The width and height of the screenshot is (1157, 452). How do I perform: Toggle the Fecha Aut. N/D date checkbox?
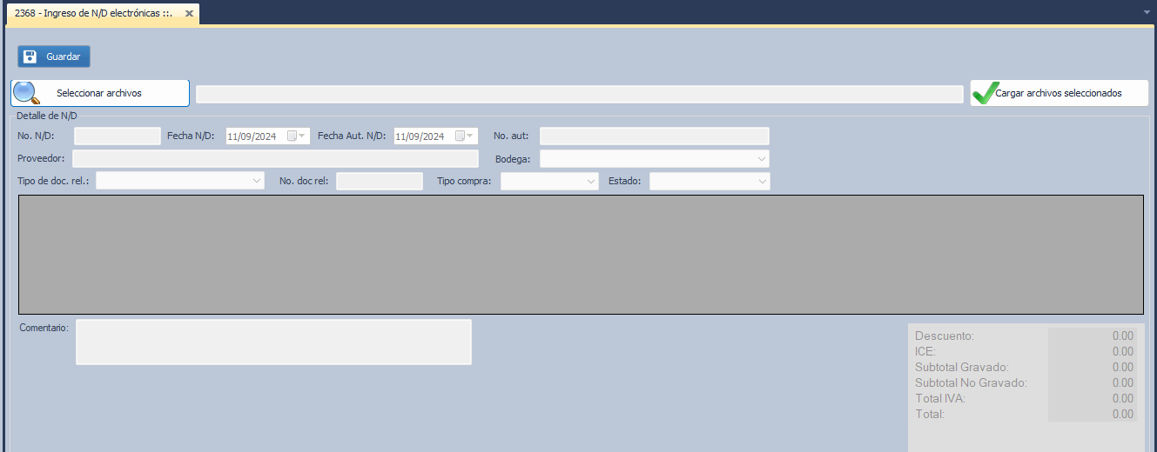(x=460, y=136)
